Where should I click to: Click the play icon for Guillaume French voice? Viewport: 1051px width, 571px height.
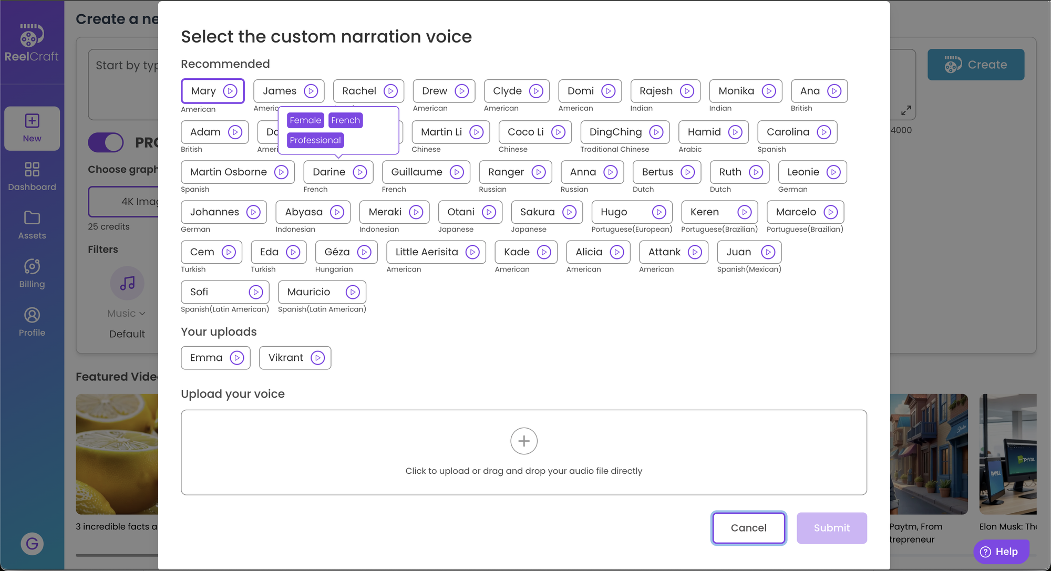457,172
